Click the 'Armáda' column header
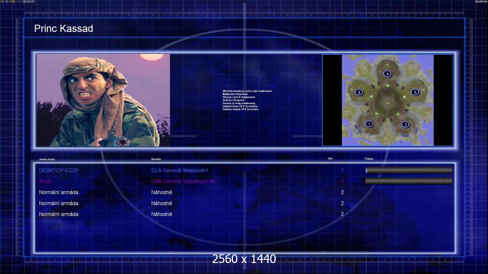This screenshot has height=274, width=488. 156,159
